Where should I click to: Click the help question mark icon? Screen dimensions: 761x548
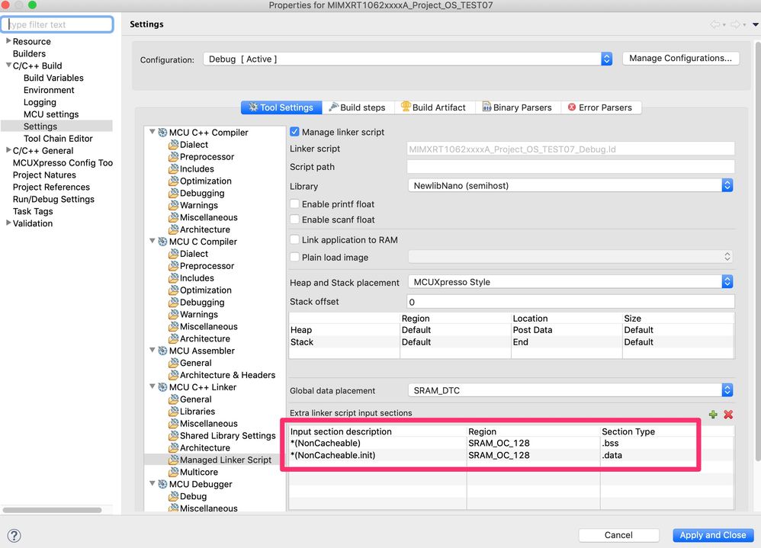14,535
